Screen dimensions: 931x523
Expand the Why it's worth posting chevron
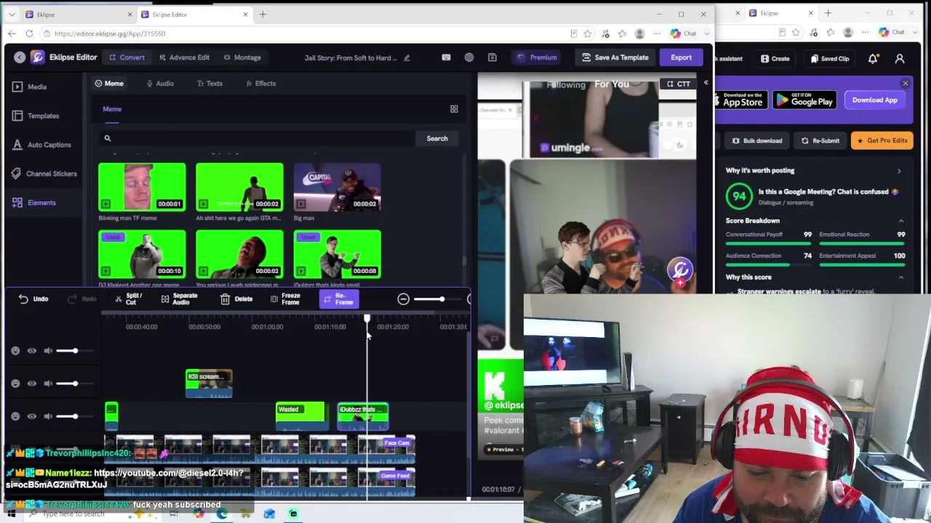899,171
